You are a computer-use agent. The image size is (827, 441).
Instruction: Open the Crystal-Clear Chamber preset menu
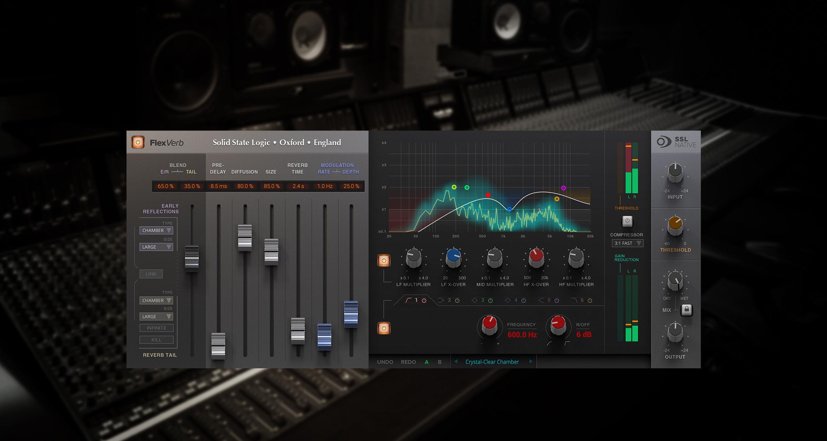492,362
